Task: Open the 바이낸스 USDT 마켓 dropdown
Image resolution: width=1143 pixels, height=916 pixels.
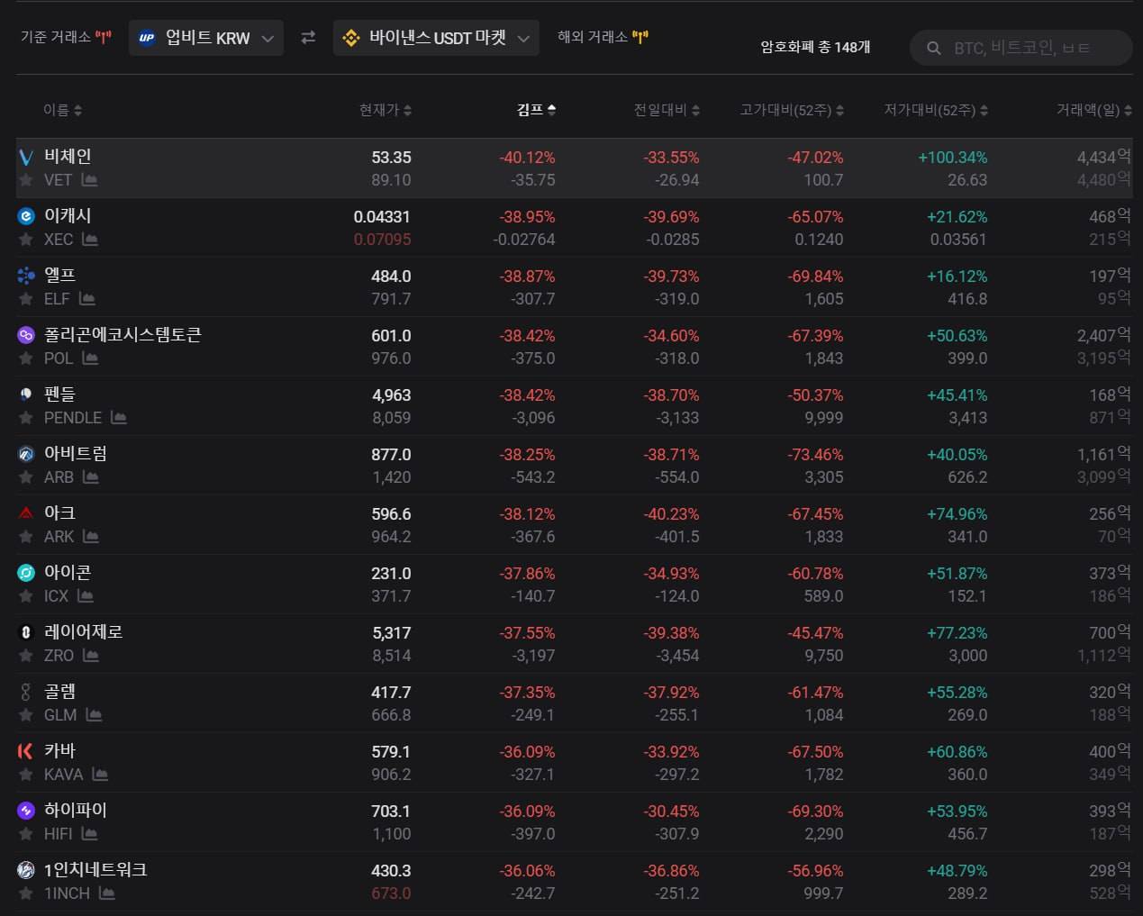Action: 436,38
